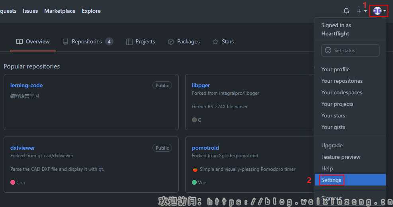Click the Set status field

(x=350, y=51)
